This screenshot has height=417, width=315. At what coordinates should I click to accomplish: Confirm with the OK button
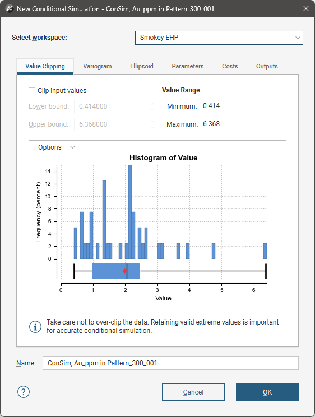[x=267, y=392]
